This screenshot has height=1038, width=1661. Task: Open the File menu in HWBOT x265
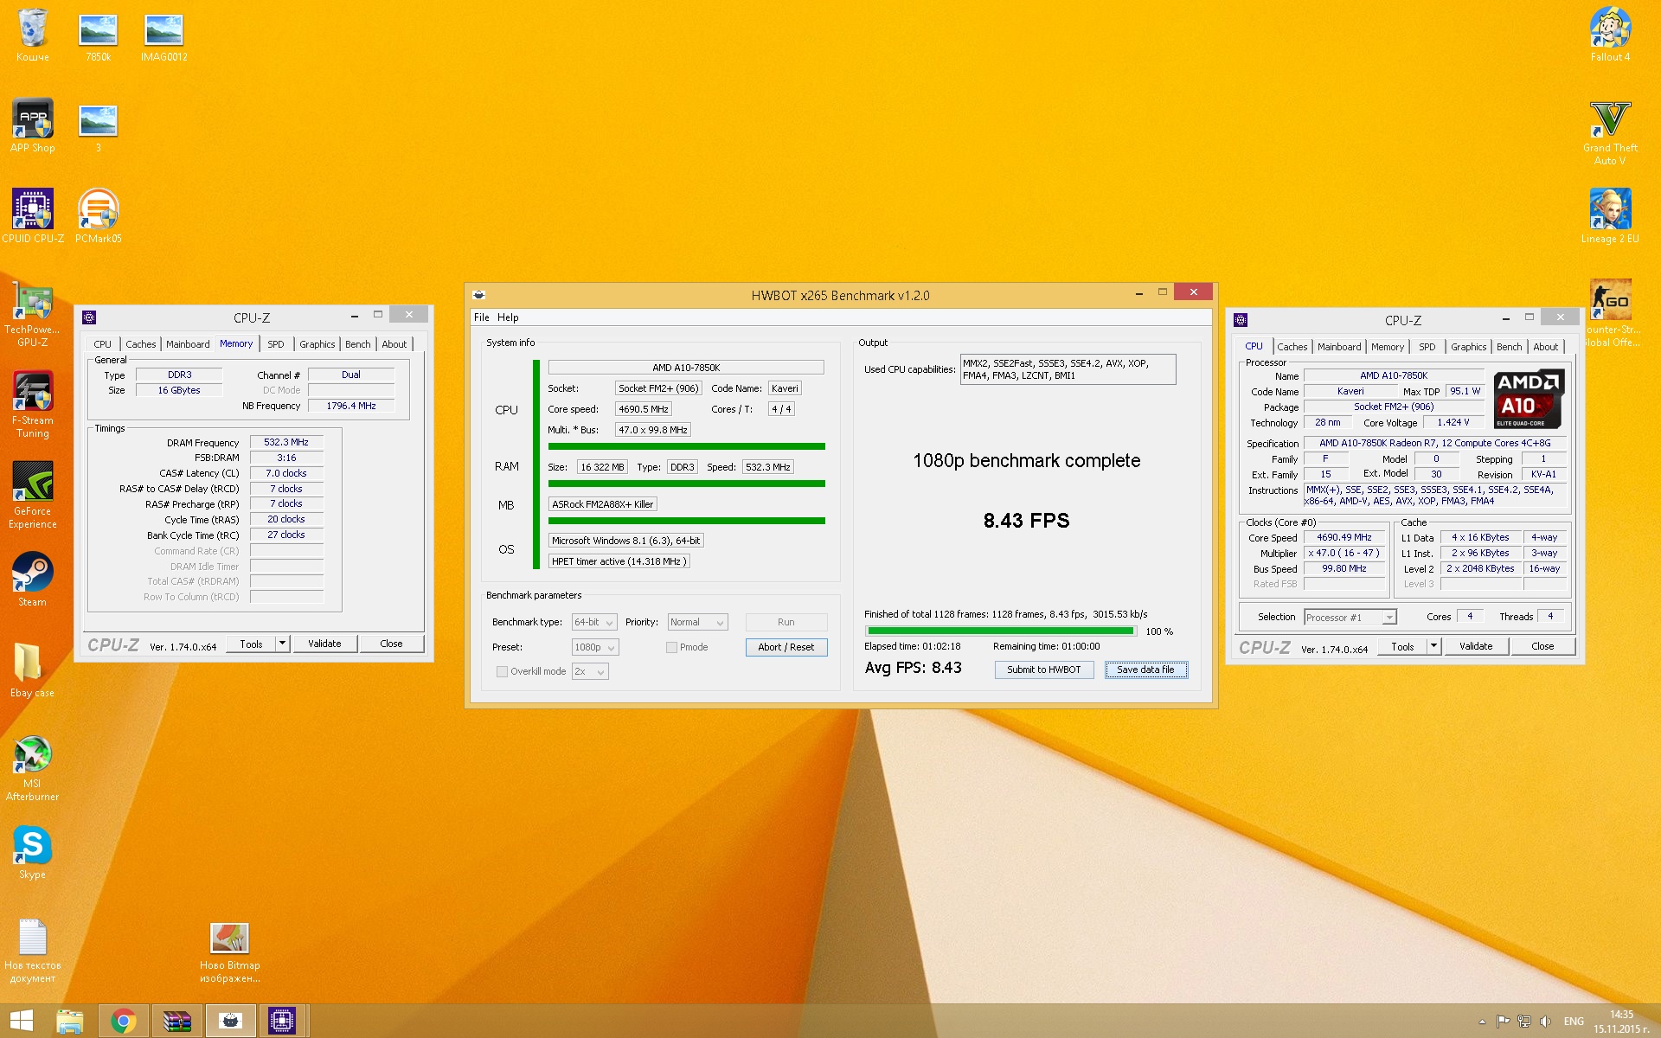pyautogui.click(x=482, y=317)
